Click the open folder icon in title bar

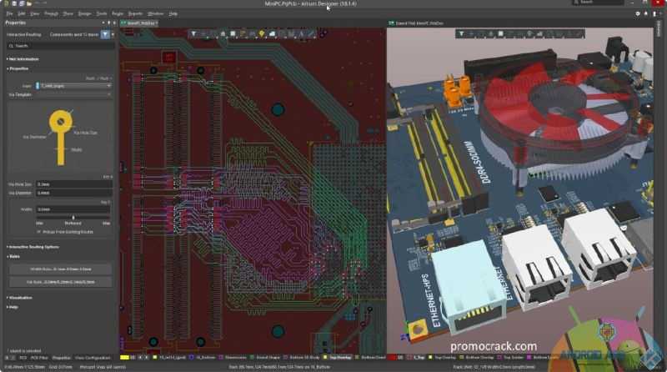tap(29, 3)
